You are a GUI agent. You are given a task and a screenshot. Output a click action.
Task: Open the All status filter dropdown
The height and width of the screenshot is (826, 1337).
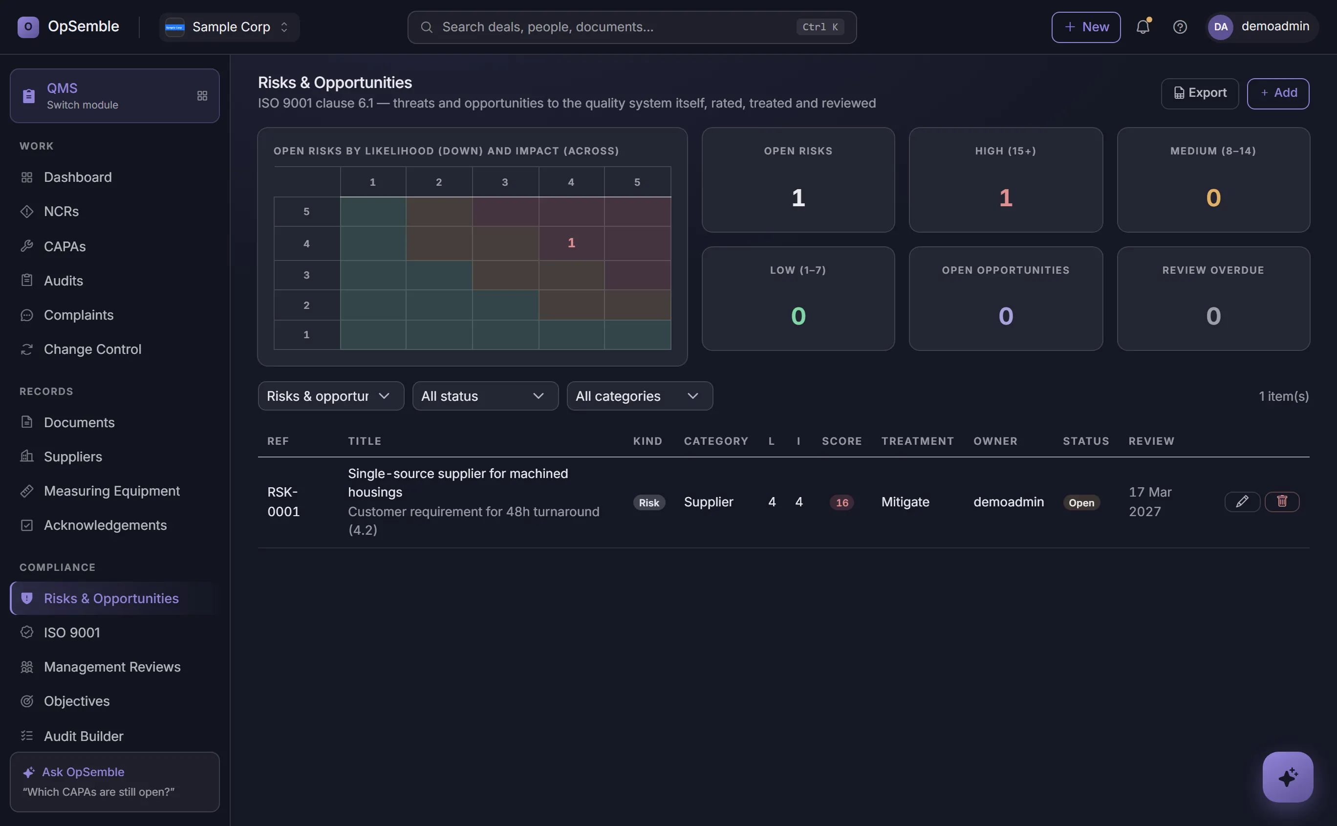(486, 396)
